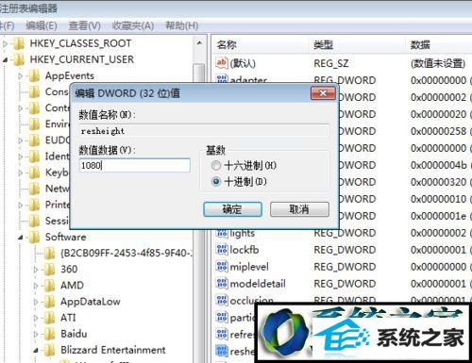Screen dimensions: 472x363
Task: Click the AppDataLow folder icon
Action: [x=49, y=302]
